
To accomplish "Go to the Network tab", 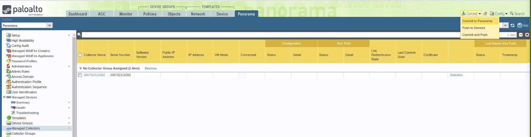I will click(198, 14).
